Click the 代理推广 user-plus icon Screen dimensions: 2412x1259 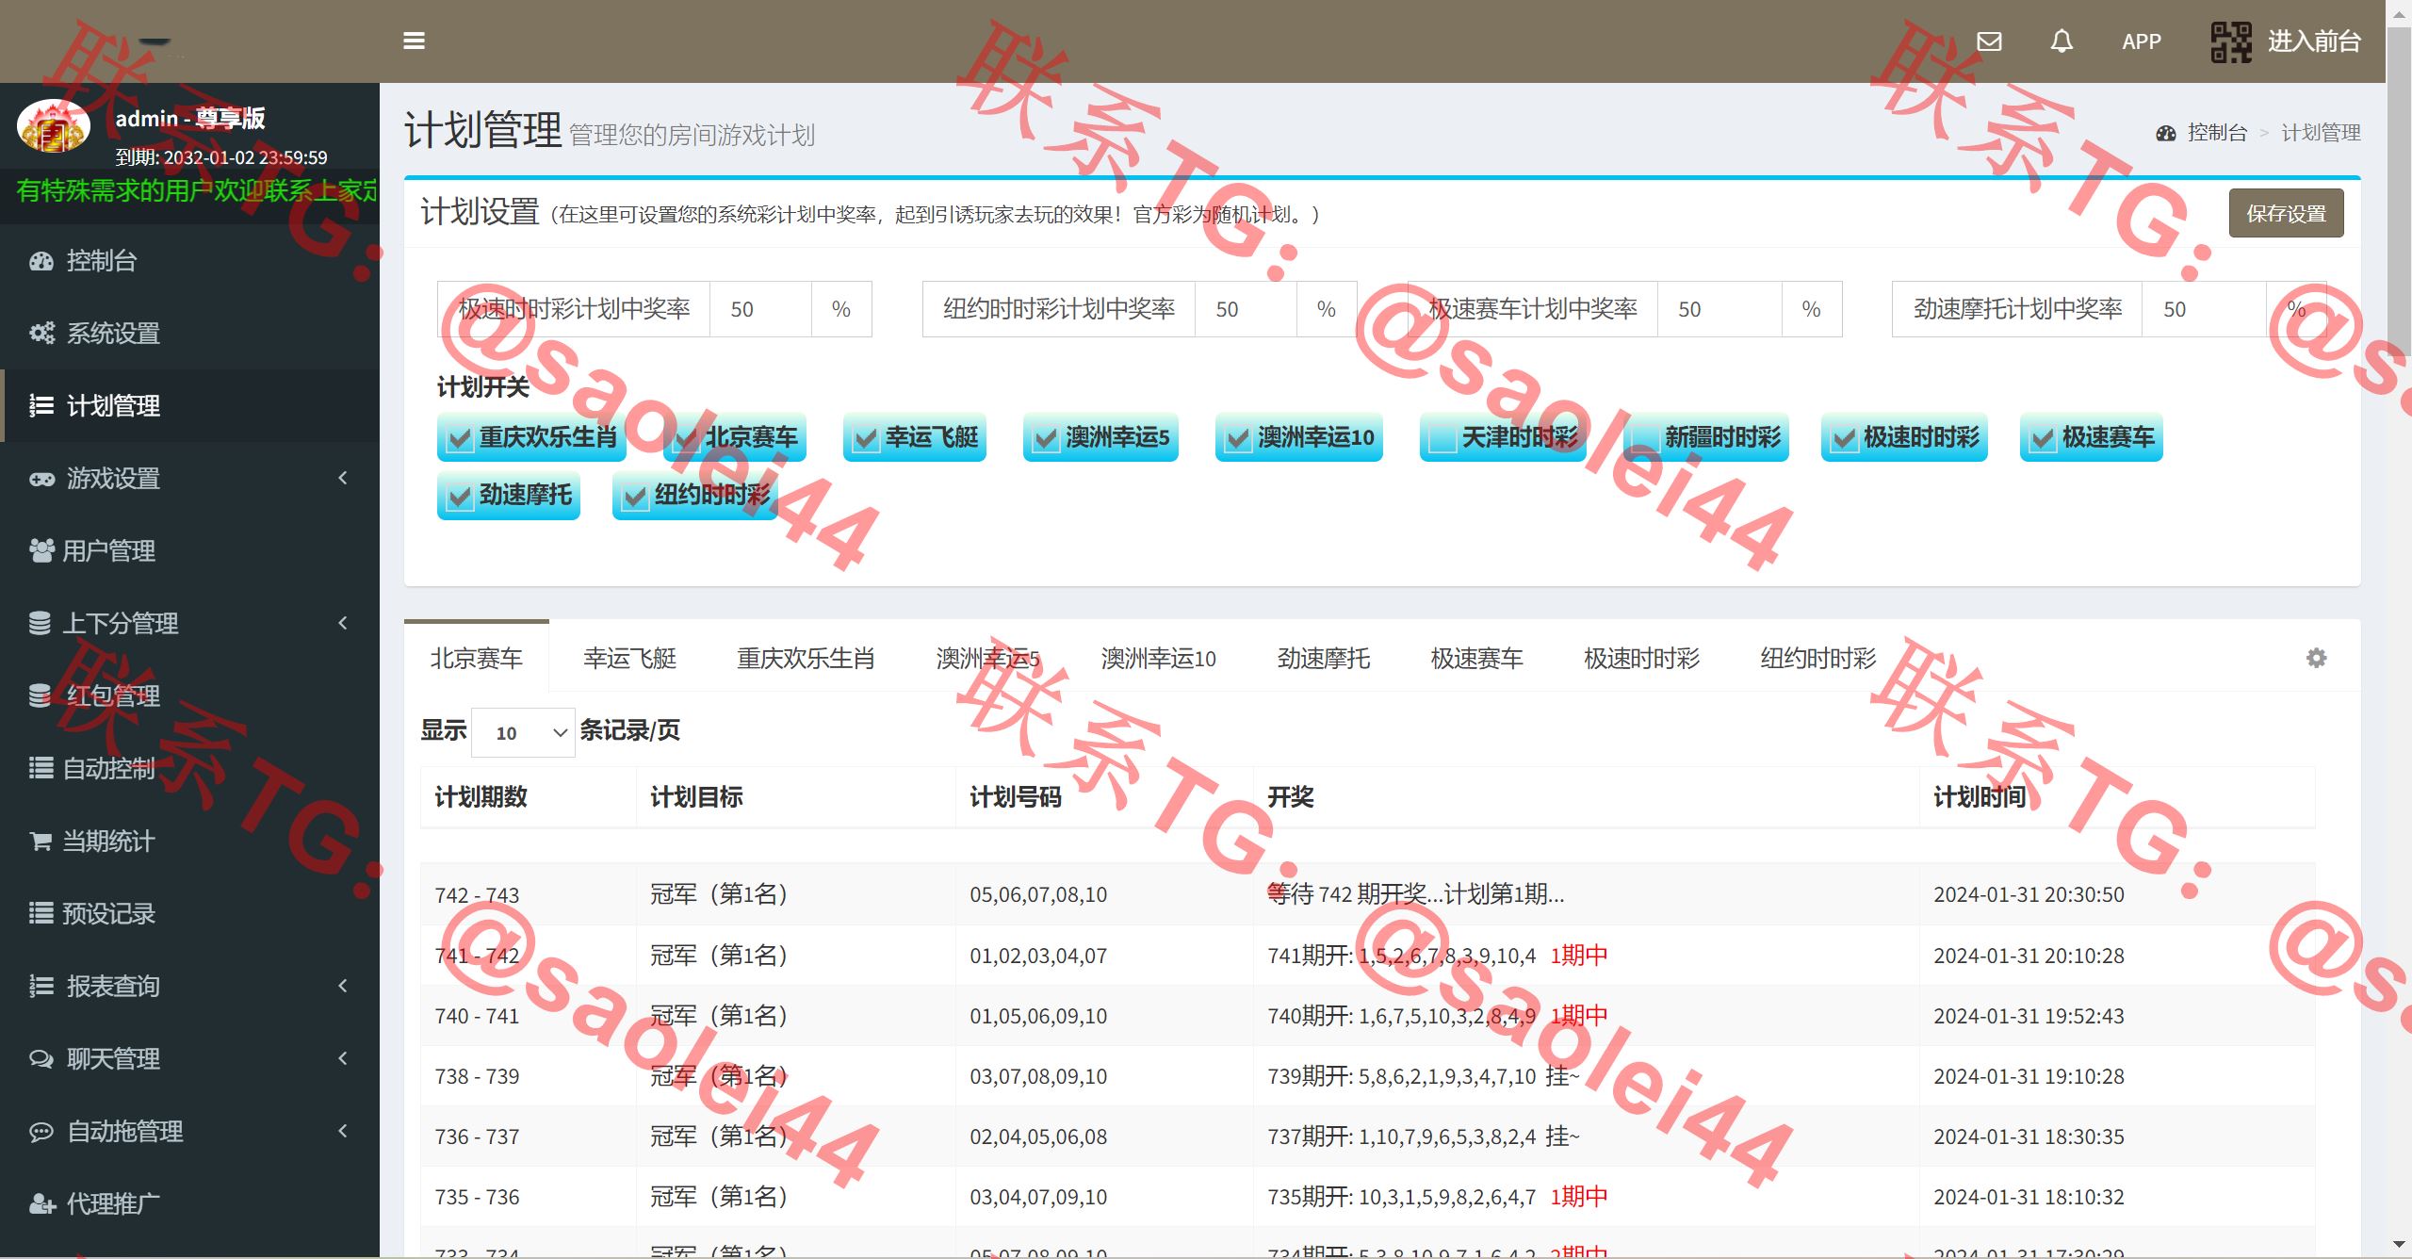click(x=41, y=1203)
